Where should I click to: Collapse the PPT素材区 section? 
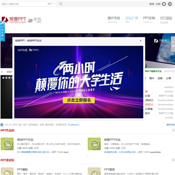(173, 160)
